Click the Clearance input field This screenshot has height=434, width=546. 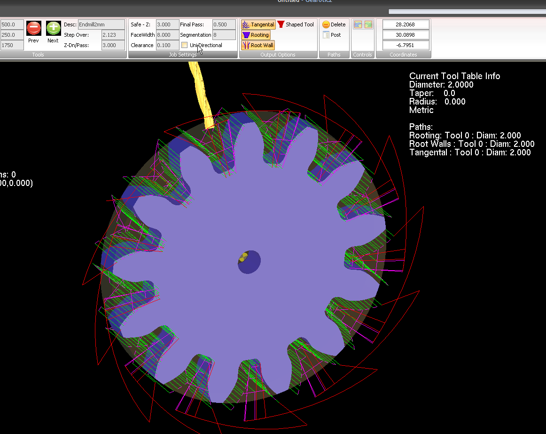tap(167, 45)
